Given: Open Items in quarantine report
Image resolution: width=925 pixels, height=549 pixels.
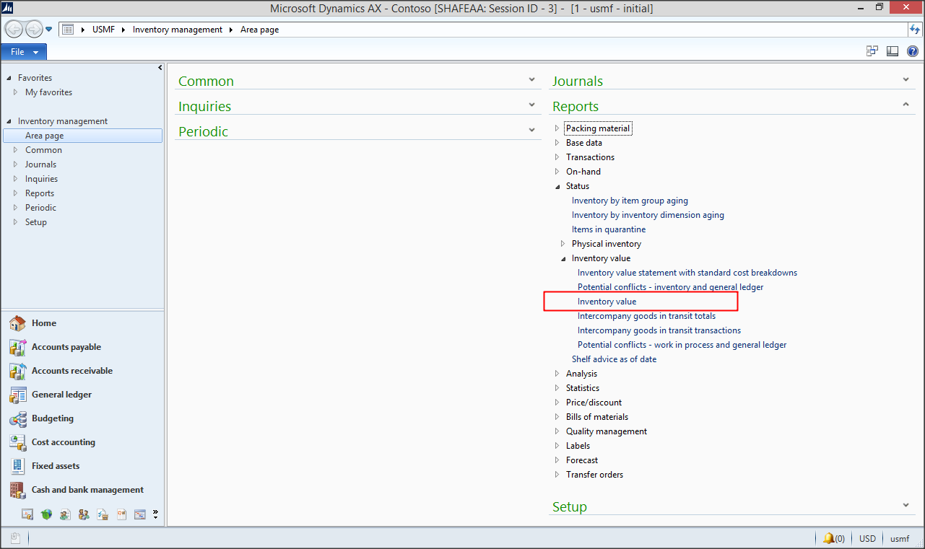Looking at the screenshot, I should coord(609,229).
